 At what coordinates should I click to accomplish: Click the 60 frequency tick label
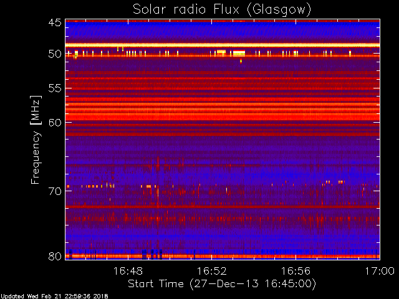tap(55, 123)
